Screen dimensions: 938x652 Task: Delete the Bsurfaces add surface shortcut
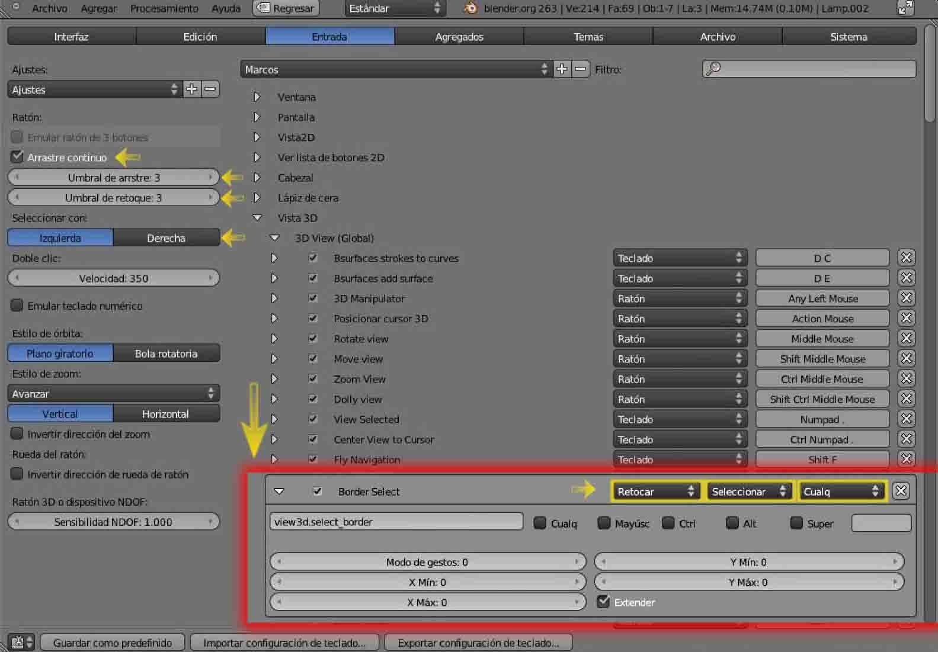[x=906, y=278]
